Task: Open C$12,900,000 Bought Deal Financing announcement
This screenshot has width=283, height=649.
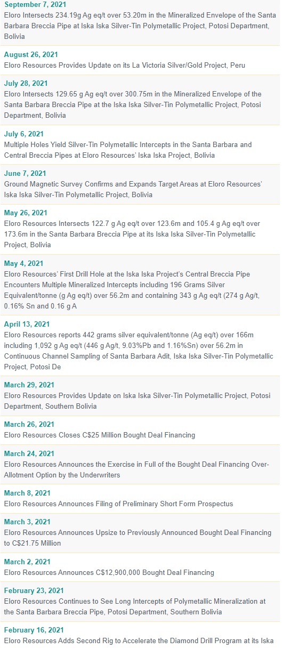Action: (109, 572)
